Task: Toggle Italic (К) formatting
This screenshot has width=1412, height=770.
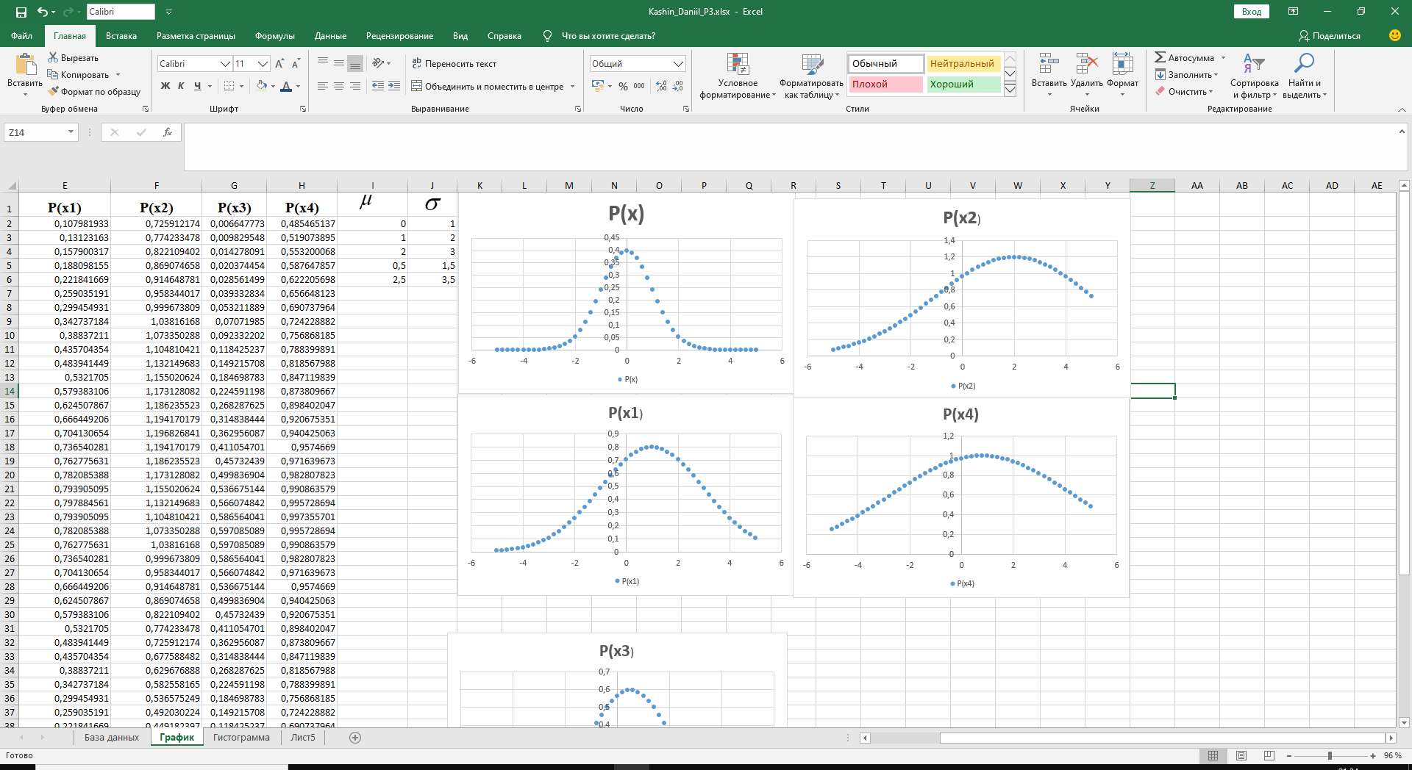Action: pyautogui.click(x=181, y=86)
